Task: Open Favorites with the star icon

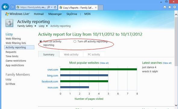Action: 170,7
